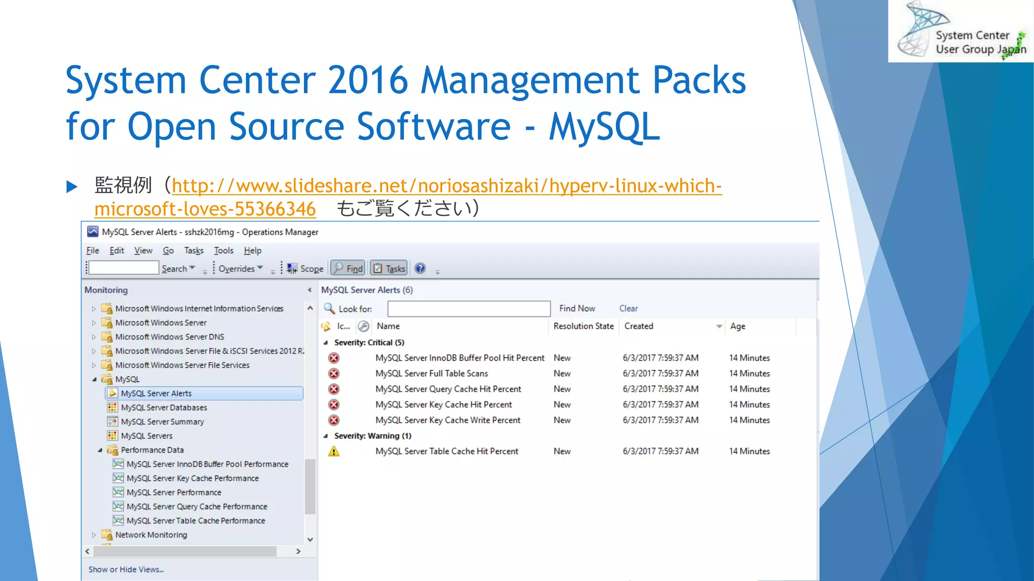This screenshot has height=581, width=1034.
Task: Click critical icon for Query Cache Hit Percent
Action: (334, 389)
